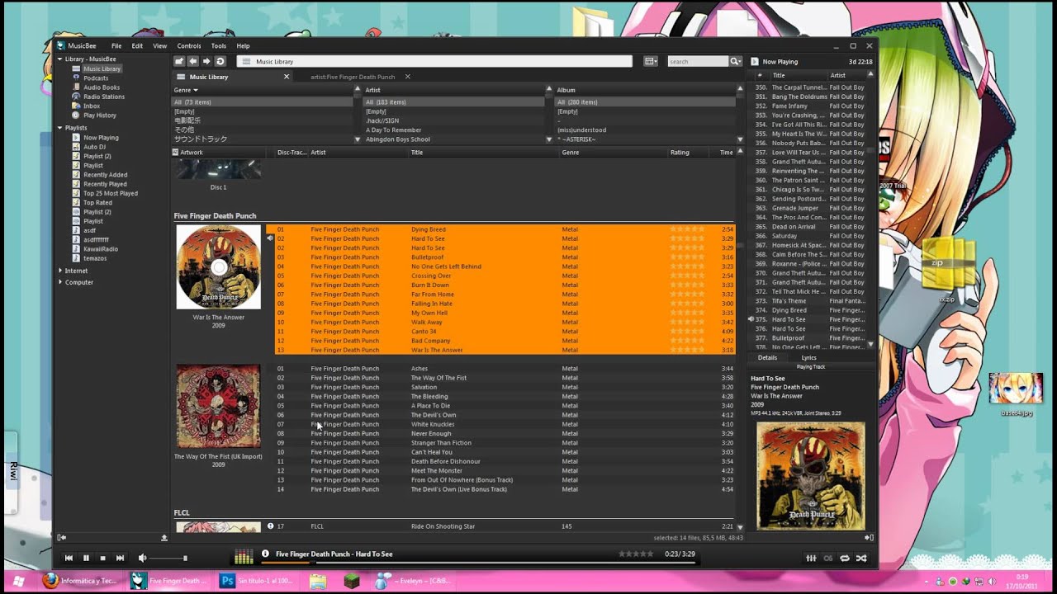Expand the Internet tree node
1057x594 pixels.
[59, 271]
